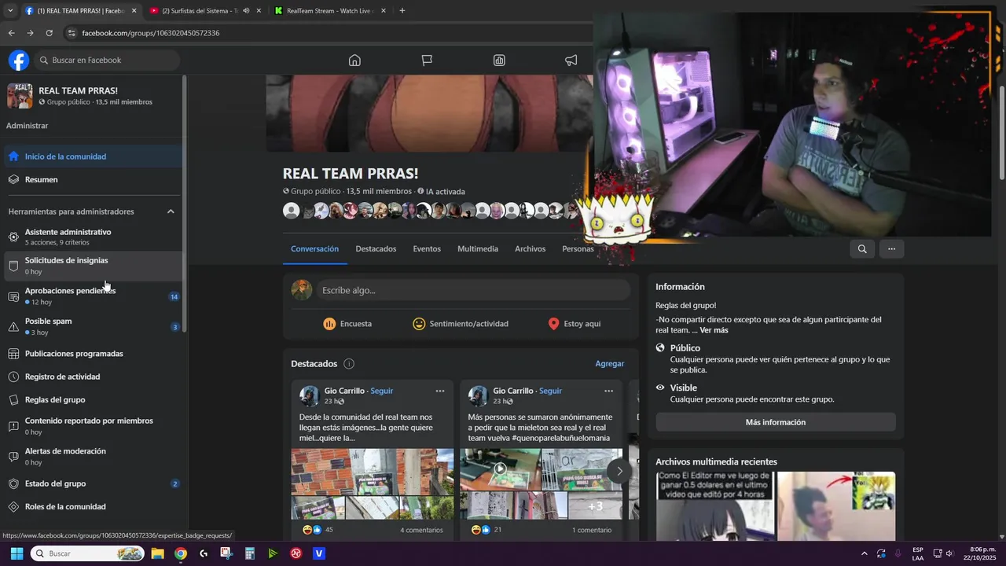This screenshot has height=566, width=1006.
Task: Reload the page with refresh icon
Action: [49, 33]
